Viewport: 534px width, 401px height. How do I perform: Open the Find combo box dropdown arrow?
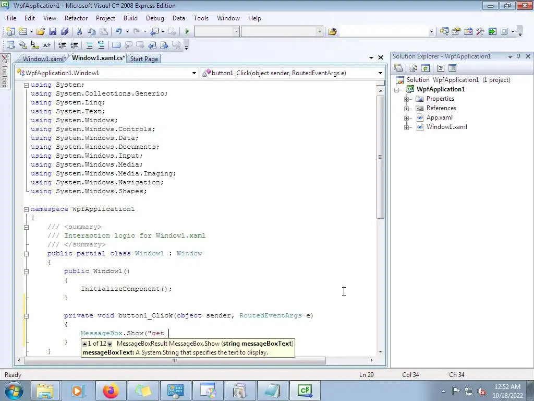(x=431, y=31)
